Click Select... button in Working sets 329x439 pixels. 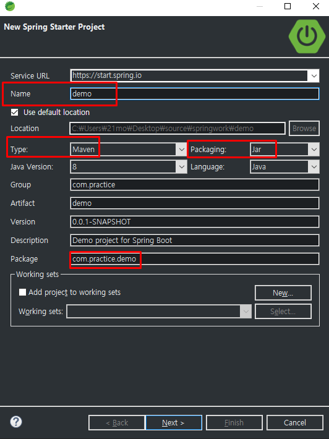[x=283, y=312]
